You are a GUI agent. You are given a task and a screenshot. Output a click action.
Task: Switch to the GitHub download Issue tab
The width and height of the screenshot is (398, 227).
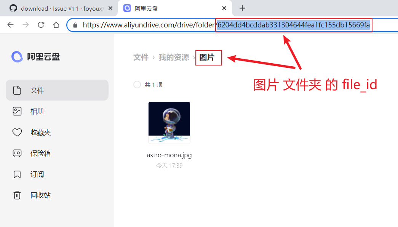56,8
